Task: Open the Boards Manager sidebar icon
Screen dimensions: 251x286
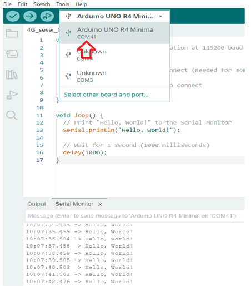Action: (12, 54)
